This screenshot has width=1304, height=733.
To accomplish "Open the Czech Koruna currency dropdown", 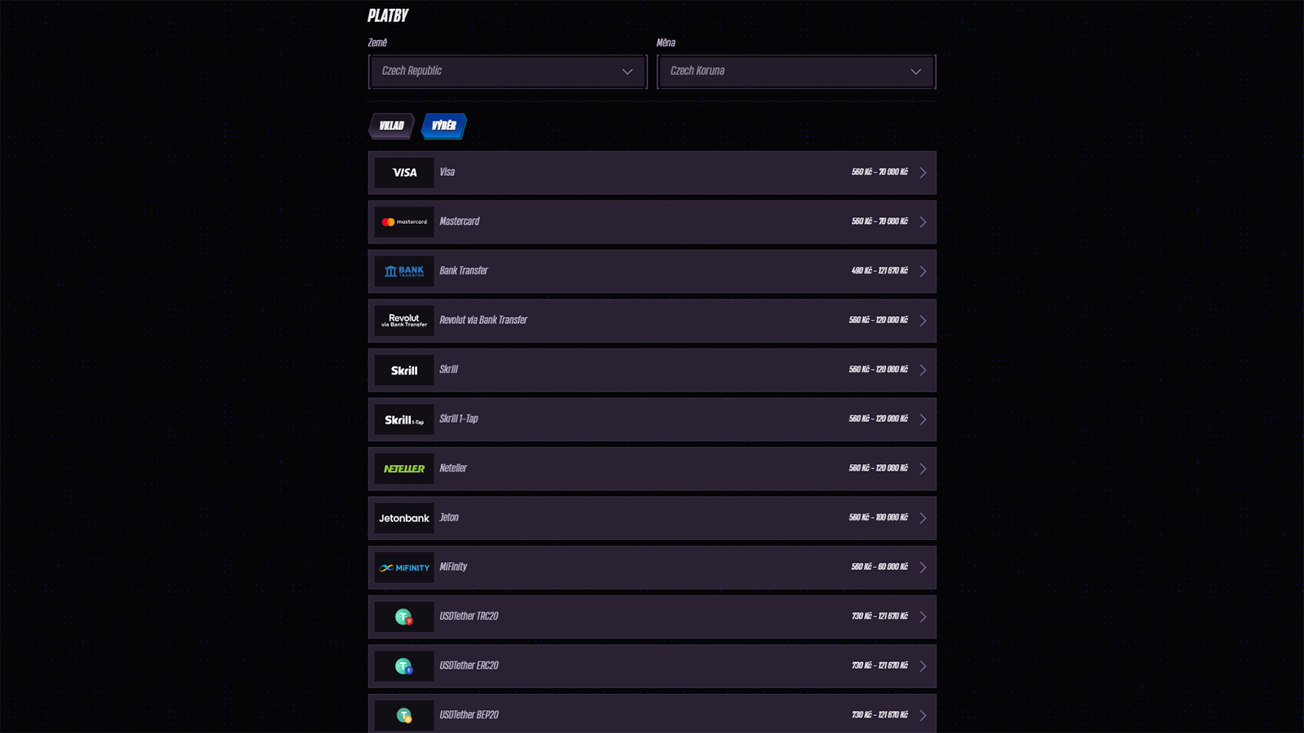I will (x=796, y=72).
